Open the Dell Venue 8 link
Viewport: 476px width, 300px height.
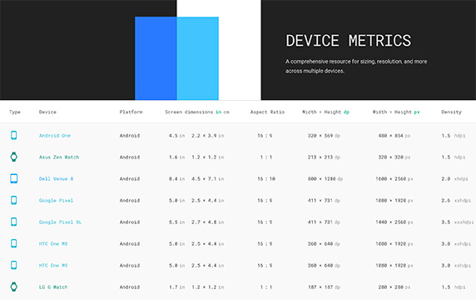56,178
